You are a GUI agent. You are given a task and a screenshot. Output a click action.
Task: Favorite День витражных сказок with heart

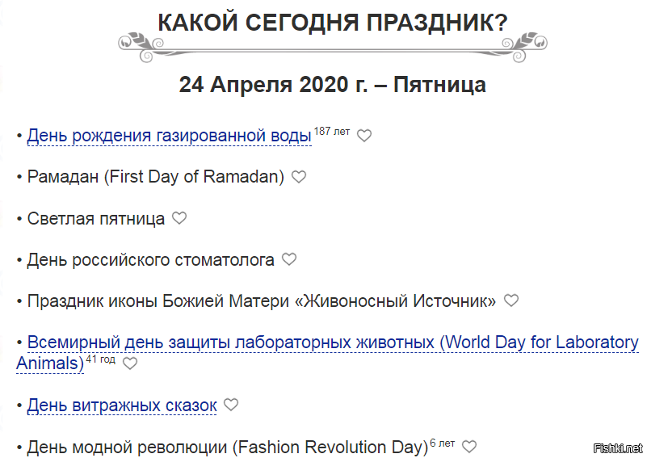231,405
